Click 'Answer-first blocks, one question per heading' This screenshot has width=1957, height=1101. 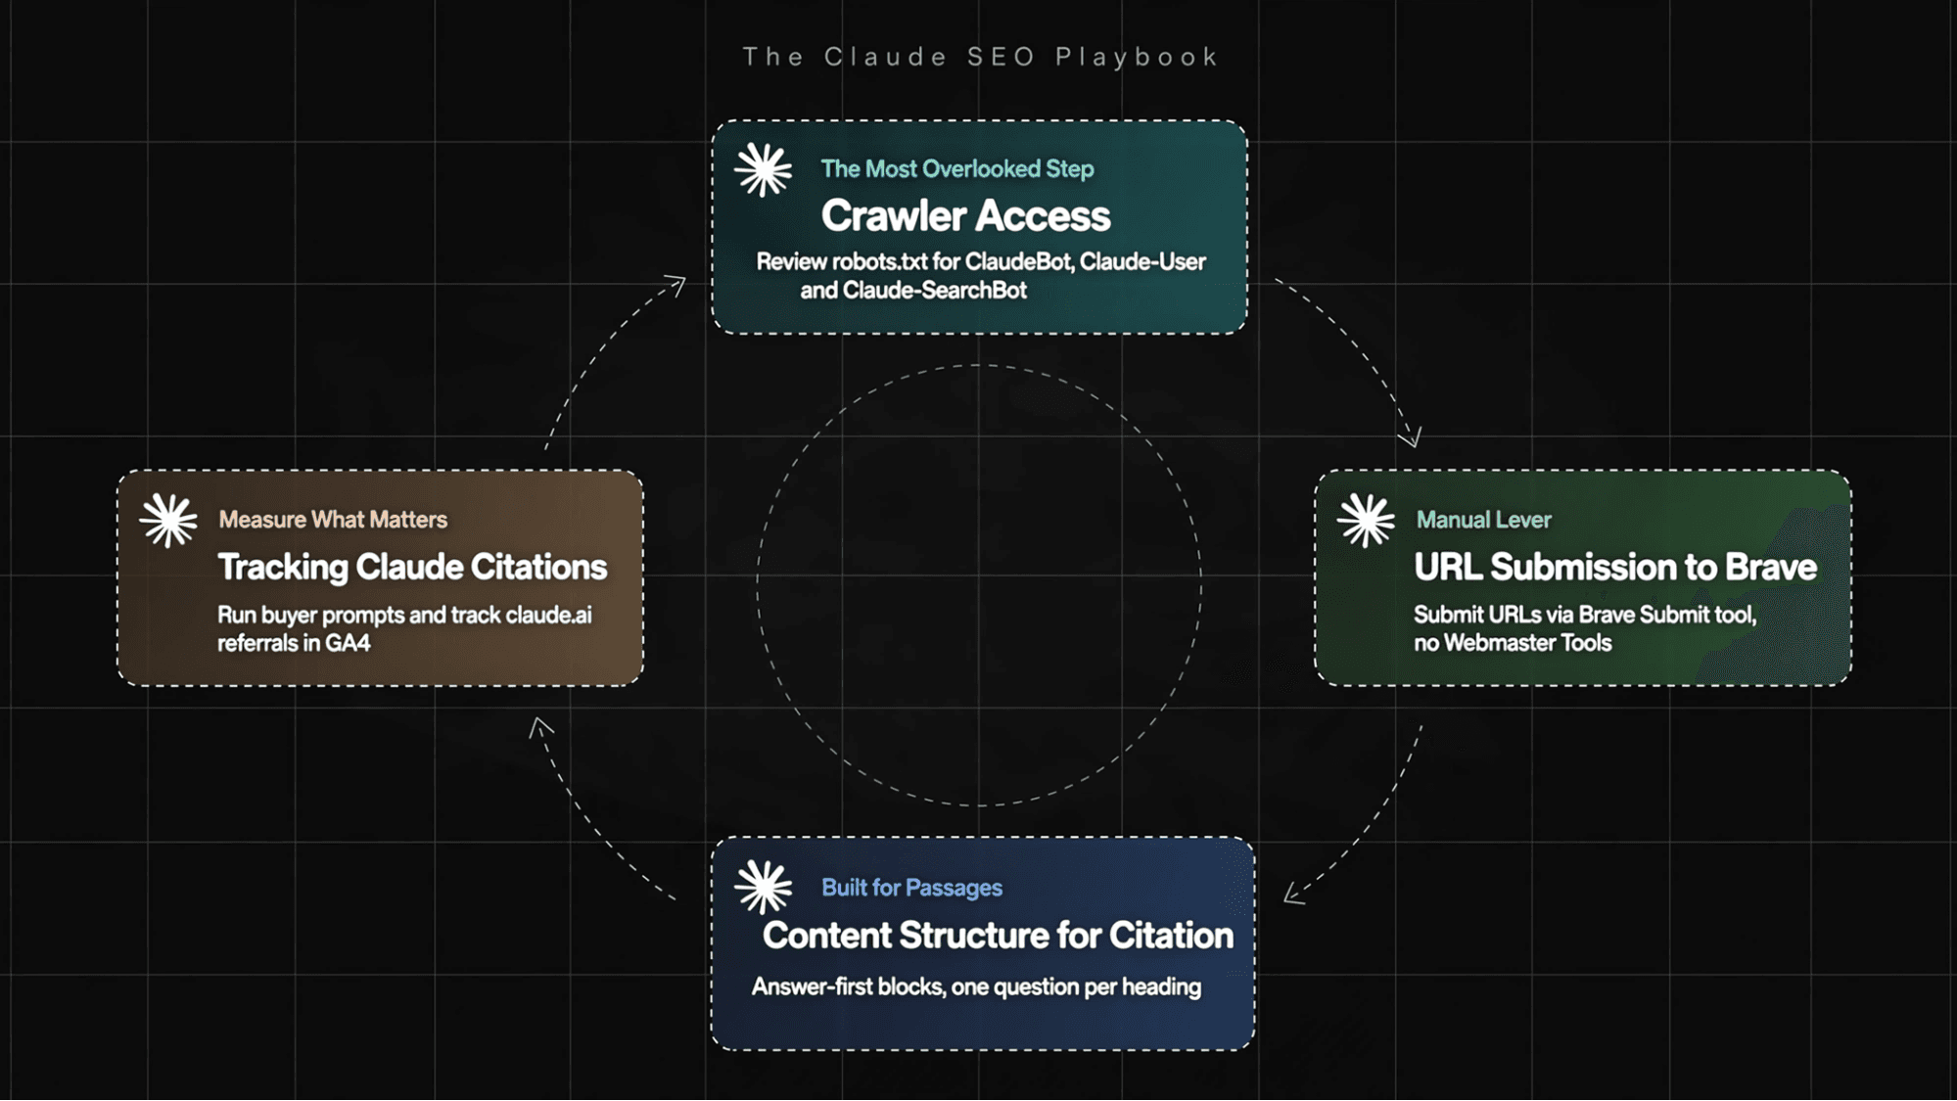[x=976, y=986]
